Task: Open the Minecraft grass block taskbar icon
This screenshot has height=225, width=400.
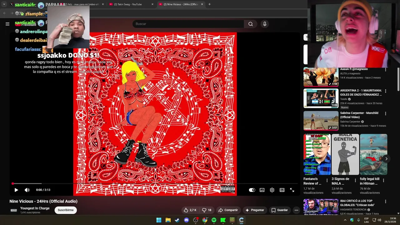Action: pos(232,220)
